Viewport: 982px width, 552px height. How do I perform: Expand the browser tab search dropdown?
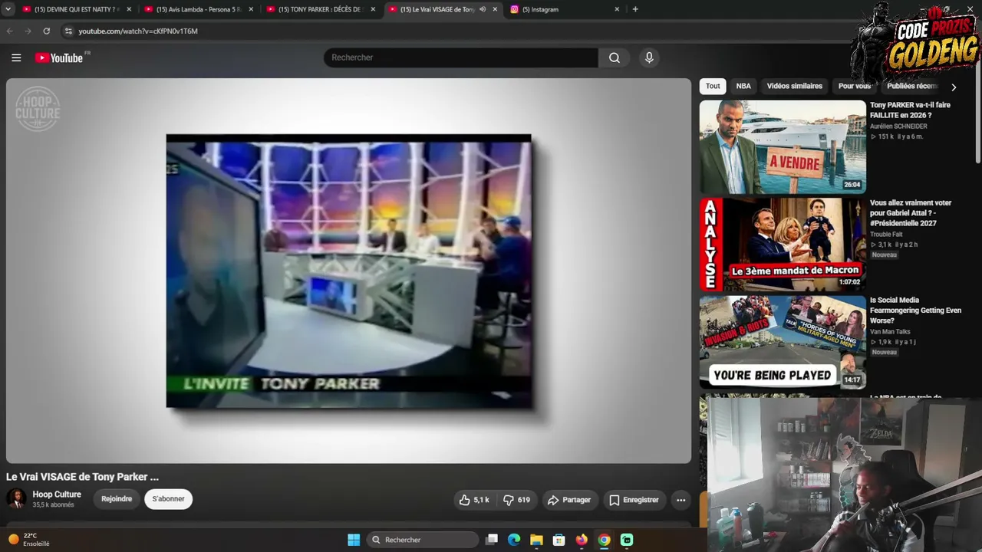point(8,9)
